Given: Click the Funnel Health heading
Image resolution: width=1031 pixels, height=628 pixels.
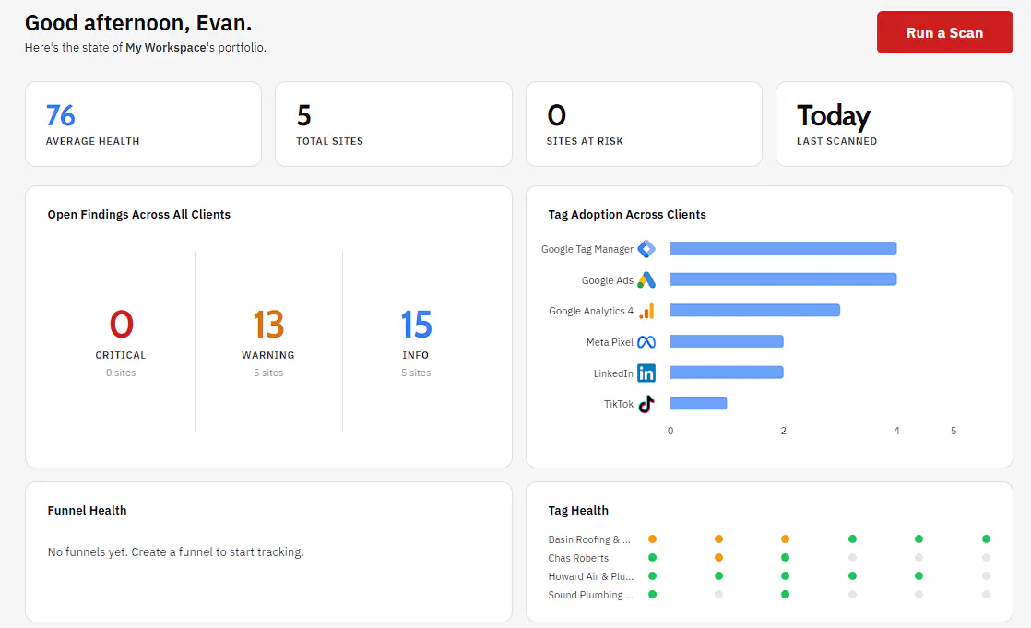Looking at the screenshot, I should coord(87,510).
